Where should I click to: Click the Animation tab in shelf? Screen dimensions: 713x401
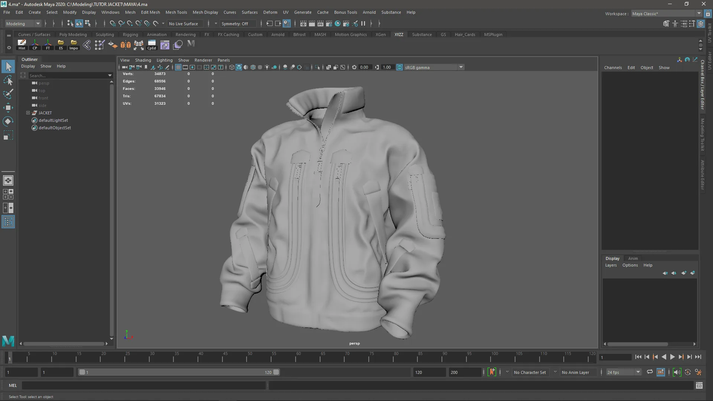[156, 34]
